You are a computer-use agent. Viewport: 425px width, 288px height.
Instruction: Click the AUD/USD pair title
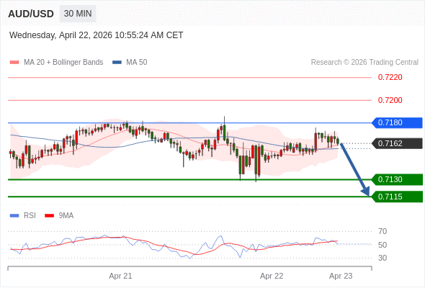pos(31,14)
